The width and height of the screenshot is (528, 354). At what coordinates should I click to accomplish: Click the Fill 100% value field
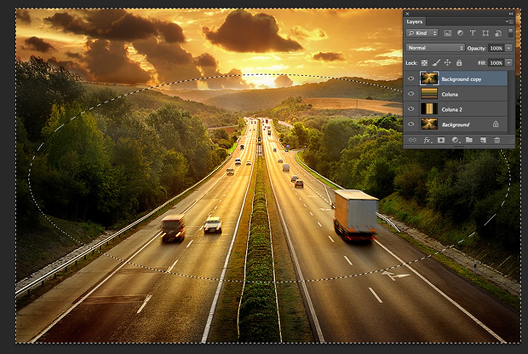(496, 63)
